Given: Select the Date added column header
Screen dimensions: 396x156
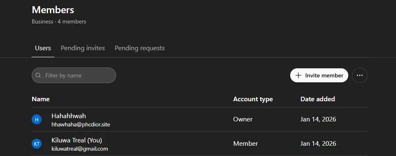Looking at the screenshot, I should (318, 99).
